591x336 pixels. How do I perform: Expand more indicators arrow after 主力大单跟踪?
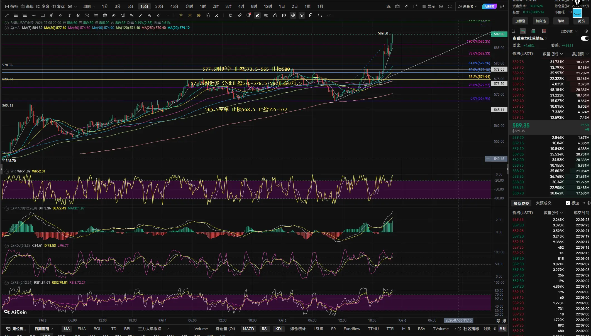point(168,329)
